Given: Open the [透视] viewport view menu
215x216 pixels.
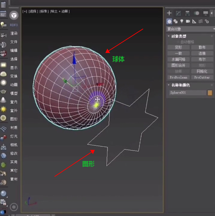Looking at the screenshot, I should pyautogui.click(x=33, y=11).
